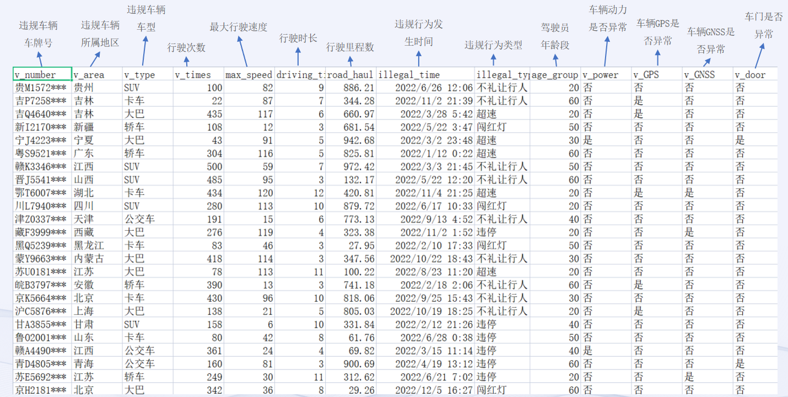Click the road_haul value 27.95
Viewport: 788px width, 397px height.
350,246
